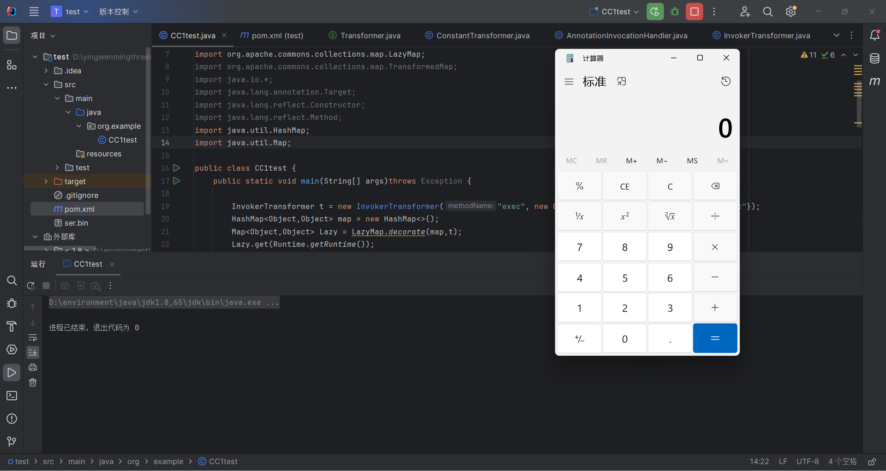Open the Problems tool window
This screenshot has width=886, height=471.
pos(12,419)
